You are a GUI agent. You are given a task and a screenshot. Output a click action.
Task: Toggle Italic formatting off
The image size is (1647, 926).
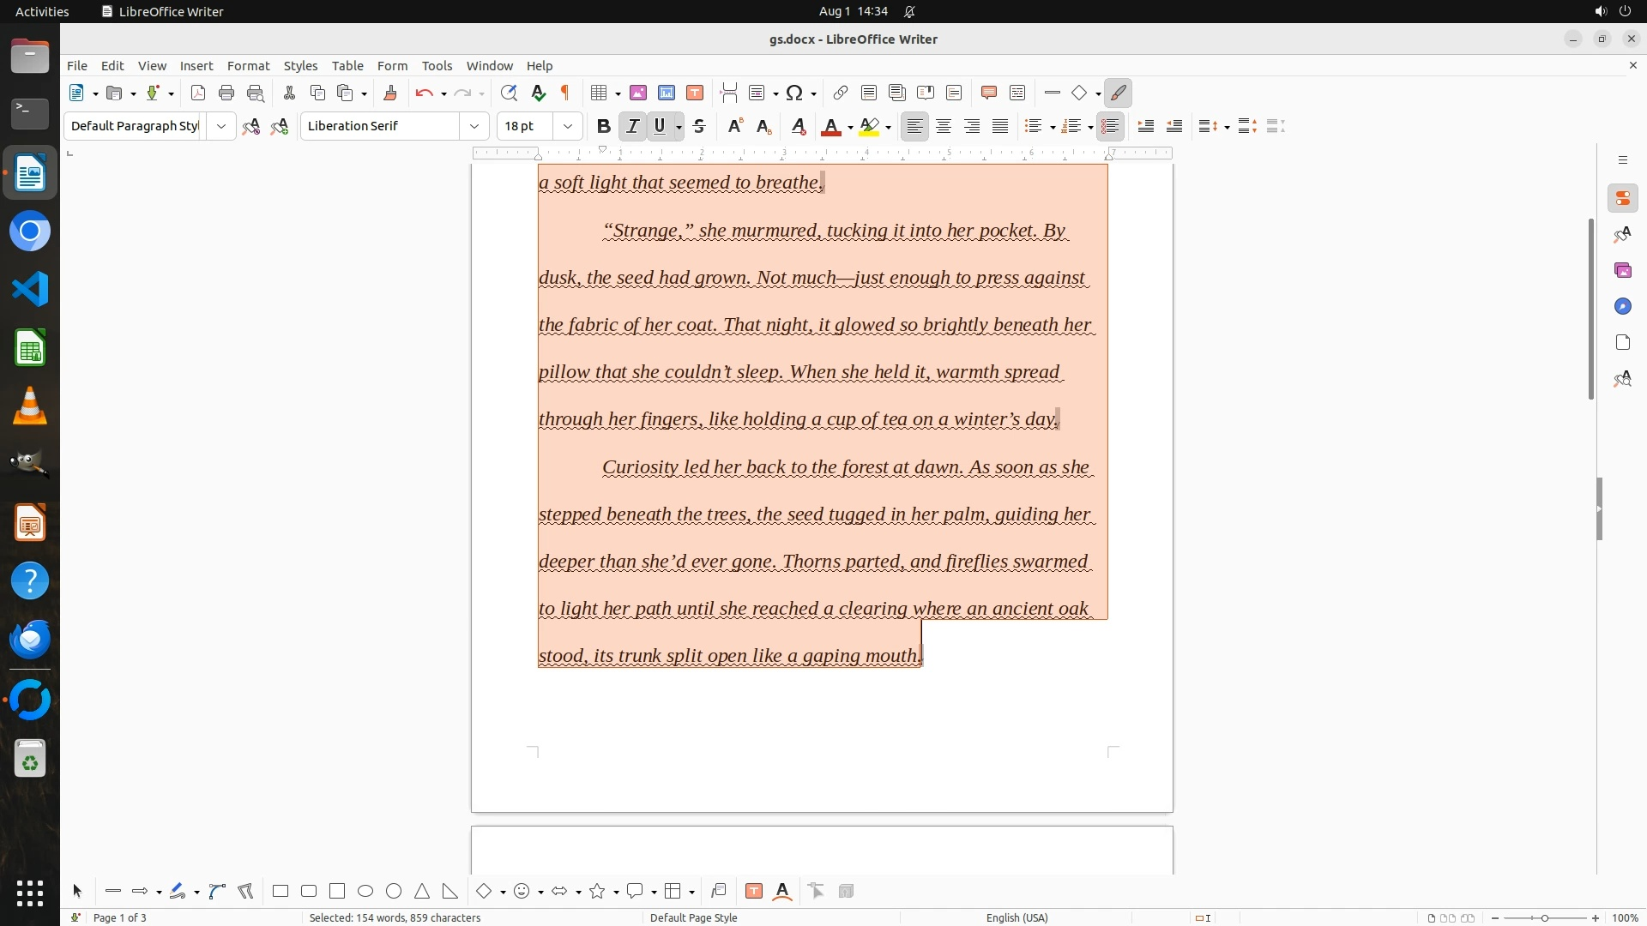pyautogui.click(x=632, y=126)
